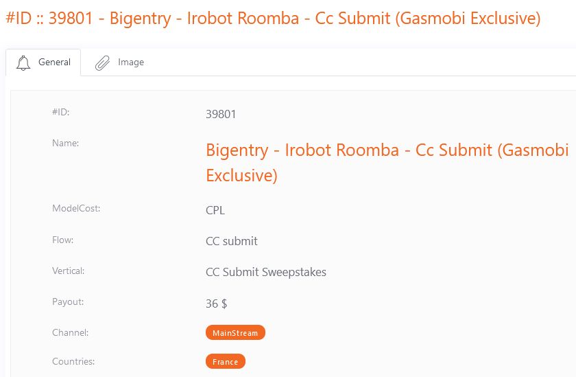Click the CC Submit Sweepstakes vertical value
The width and height of the screenshot is (576, 377).
[266, 272]
